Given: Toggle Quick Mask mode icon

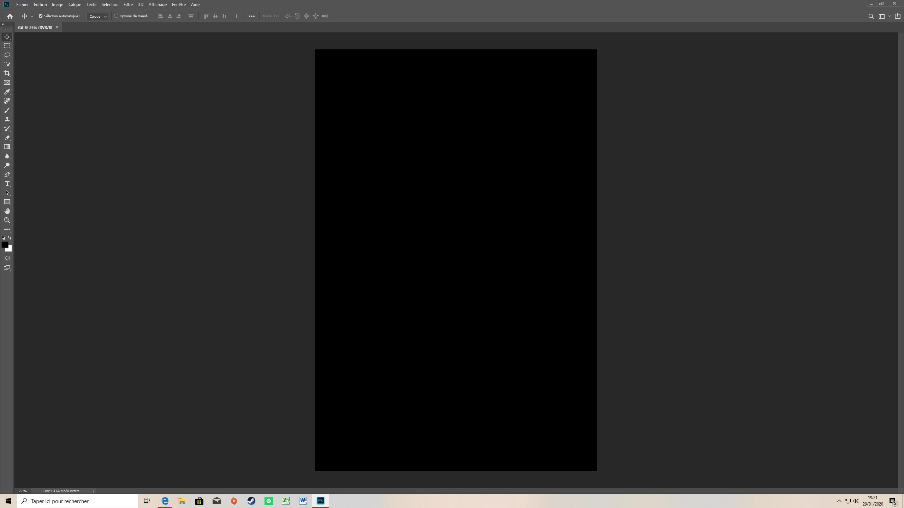Looking at the screenshot, I should 7,258.
